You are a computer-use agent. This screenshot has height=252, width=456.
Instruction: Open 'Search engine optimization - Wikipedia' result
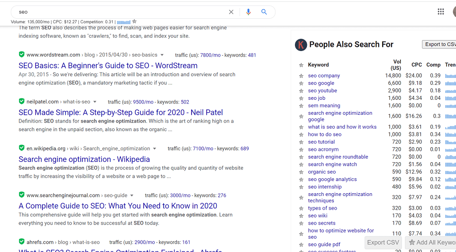click(x=84, y=159)
